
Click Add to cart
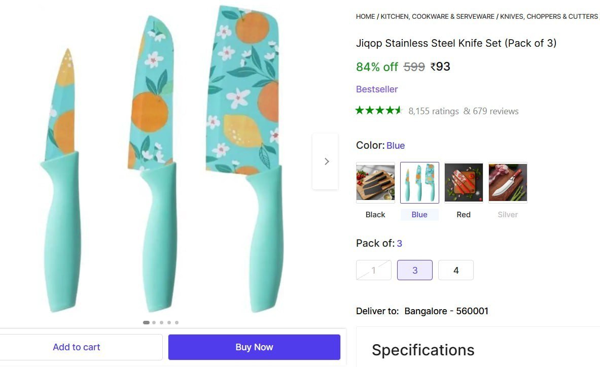[76, 347]
